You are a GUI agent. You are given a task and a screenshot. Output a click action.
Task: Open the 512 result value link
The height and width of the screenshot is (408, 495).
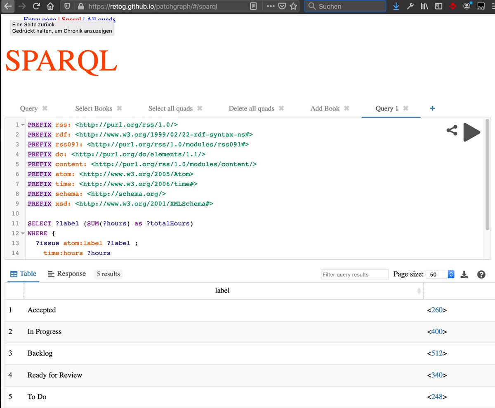click(437, 353)
